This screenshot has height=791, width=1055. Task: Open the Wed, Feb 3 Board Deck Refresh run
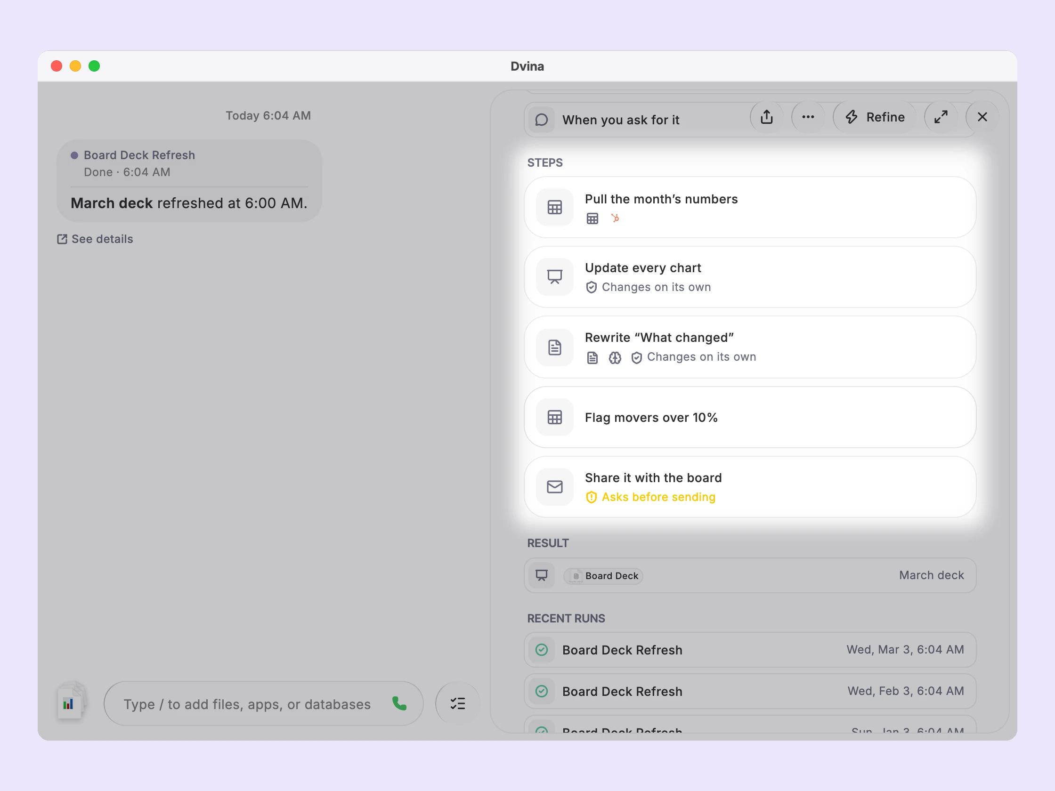750,691
